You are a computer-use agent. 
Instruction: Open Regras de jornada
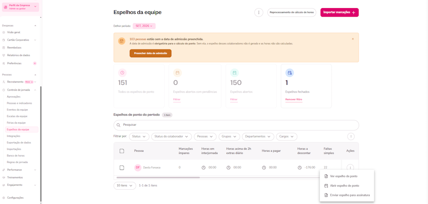[x=17, y=162]
